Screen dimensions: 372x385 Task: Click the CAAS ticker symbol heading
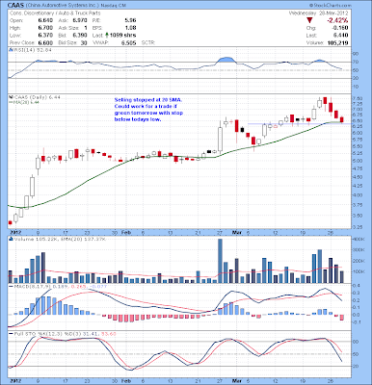(x=15, y=5)
